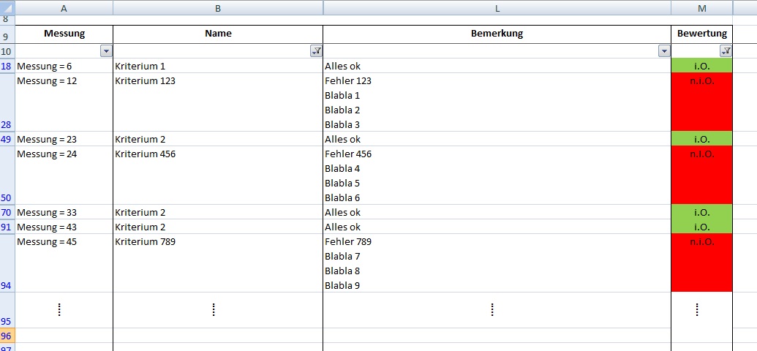This screenshot has height=351, width=757.
Task: Open the active filter on Name column
Action: 316,51
